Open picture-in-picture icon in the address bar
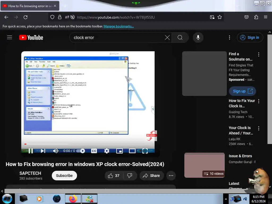The image size is (272, 204). click(212, 17)
